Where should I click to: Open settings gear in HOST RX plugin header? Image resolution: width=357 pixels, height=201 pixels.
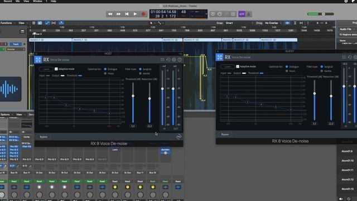point(174,60)
